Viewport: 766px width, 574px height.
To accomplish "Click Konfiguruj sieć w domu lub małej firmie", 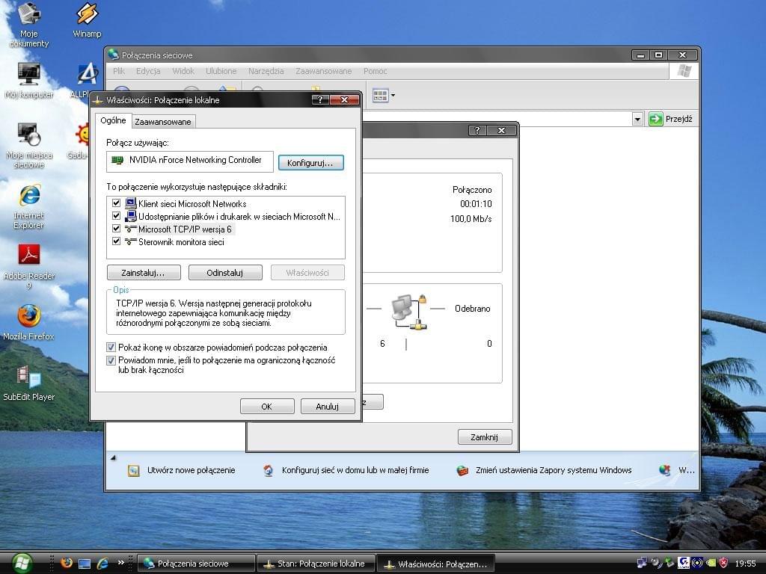I will [x=355, y=470].
